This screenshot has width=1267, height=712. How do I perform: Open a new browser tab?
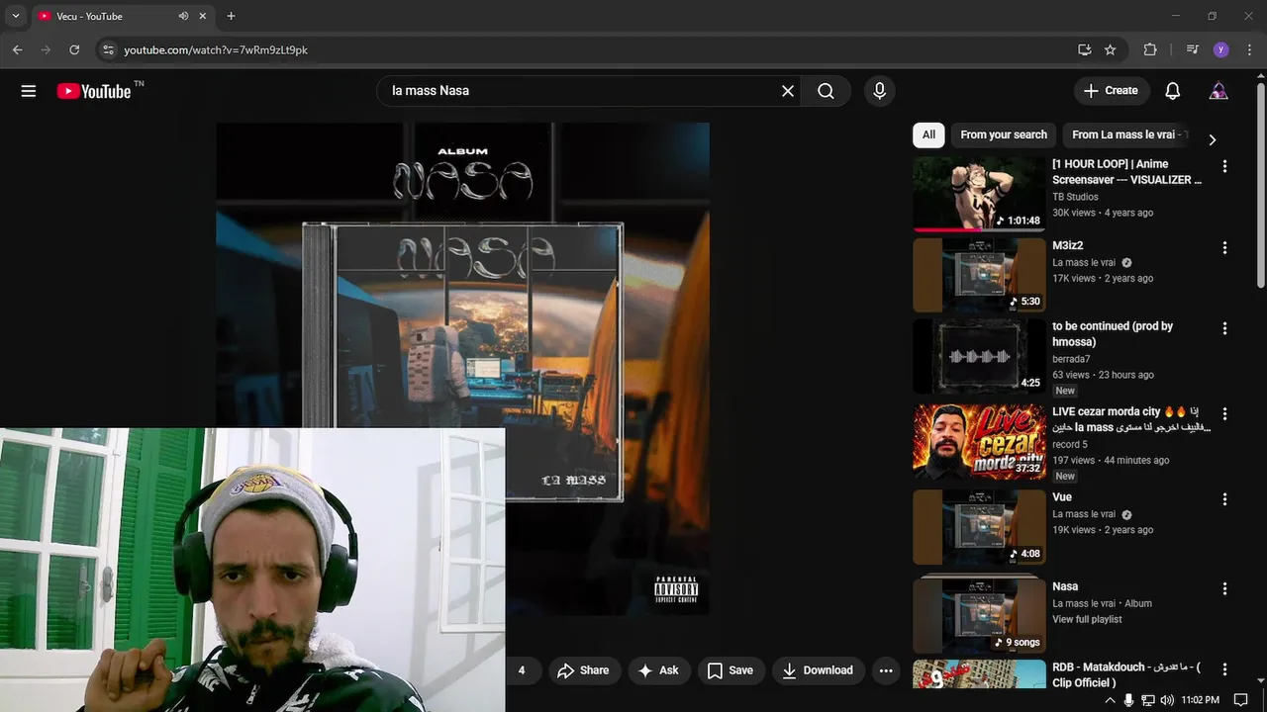(x=231, y=16)
